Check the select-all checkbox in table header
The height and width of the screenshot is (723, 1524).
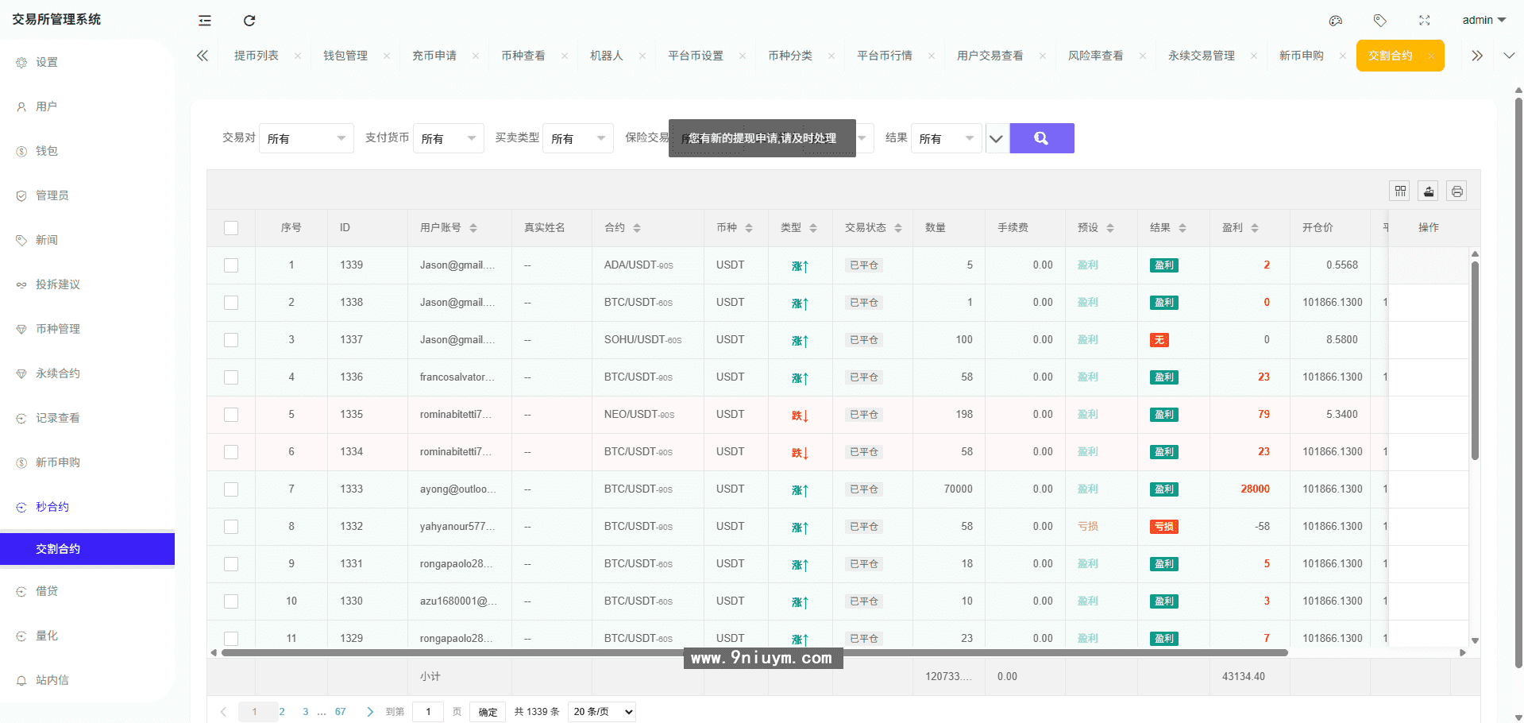[231, 227]
